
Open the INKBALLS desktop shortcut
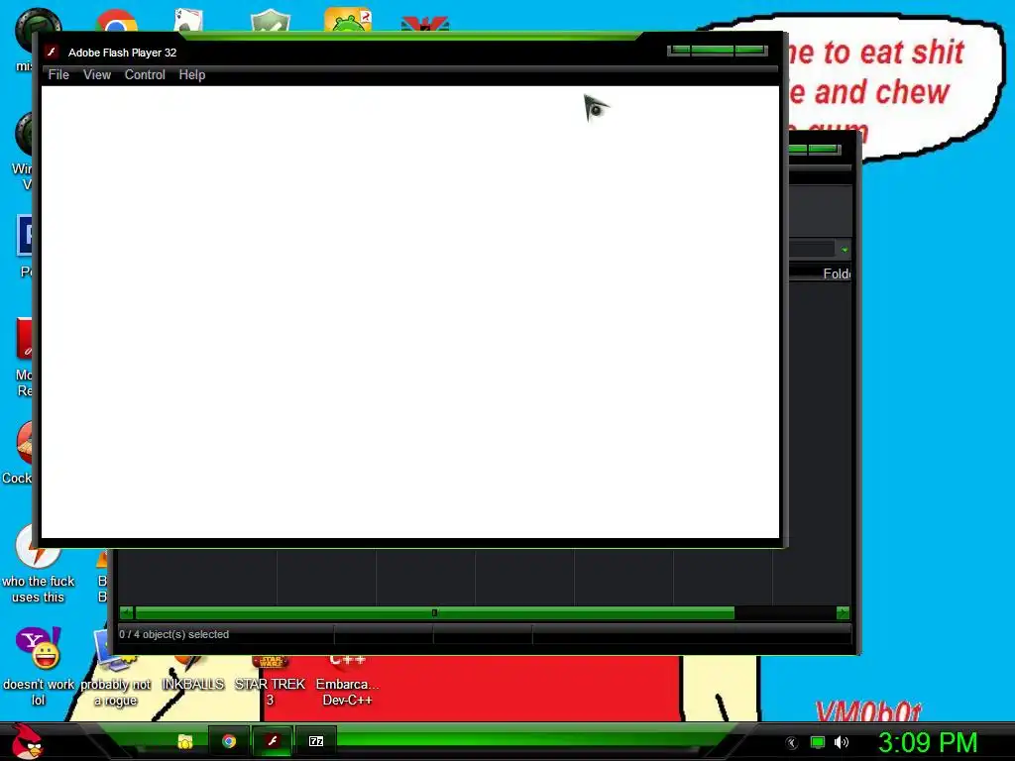(192, 676)
